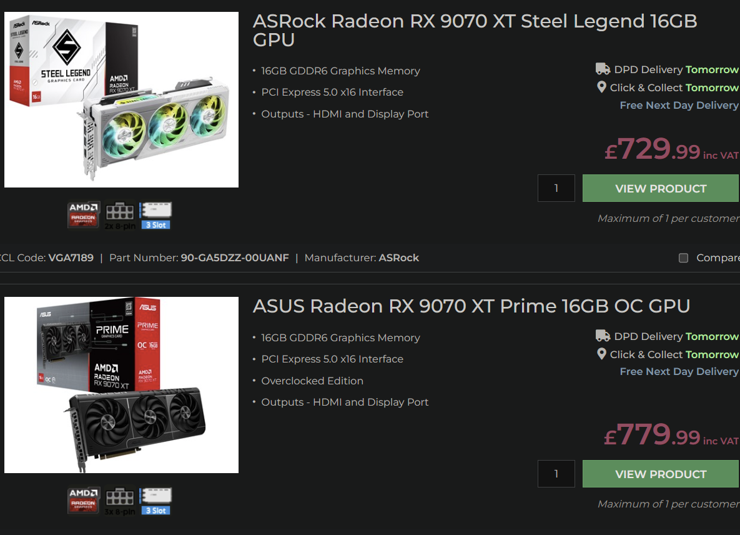Open the ASRock Steel Legend product image

[x=121, y=99]
